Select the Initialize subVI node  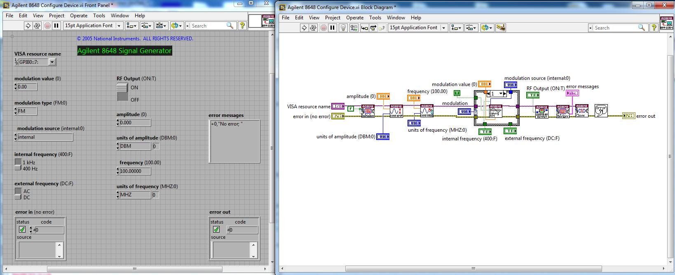(368, 111)
